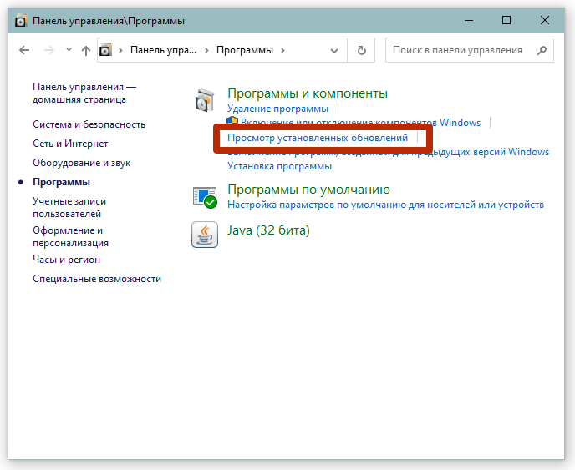The height and width of the screenshot is (470, 575).
Task: Click the Default Programs icon
Action: point(205,197)
